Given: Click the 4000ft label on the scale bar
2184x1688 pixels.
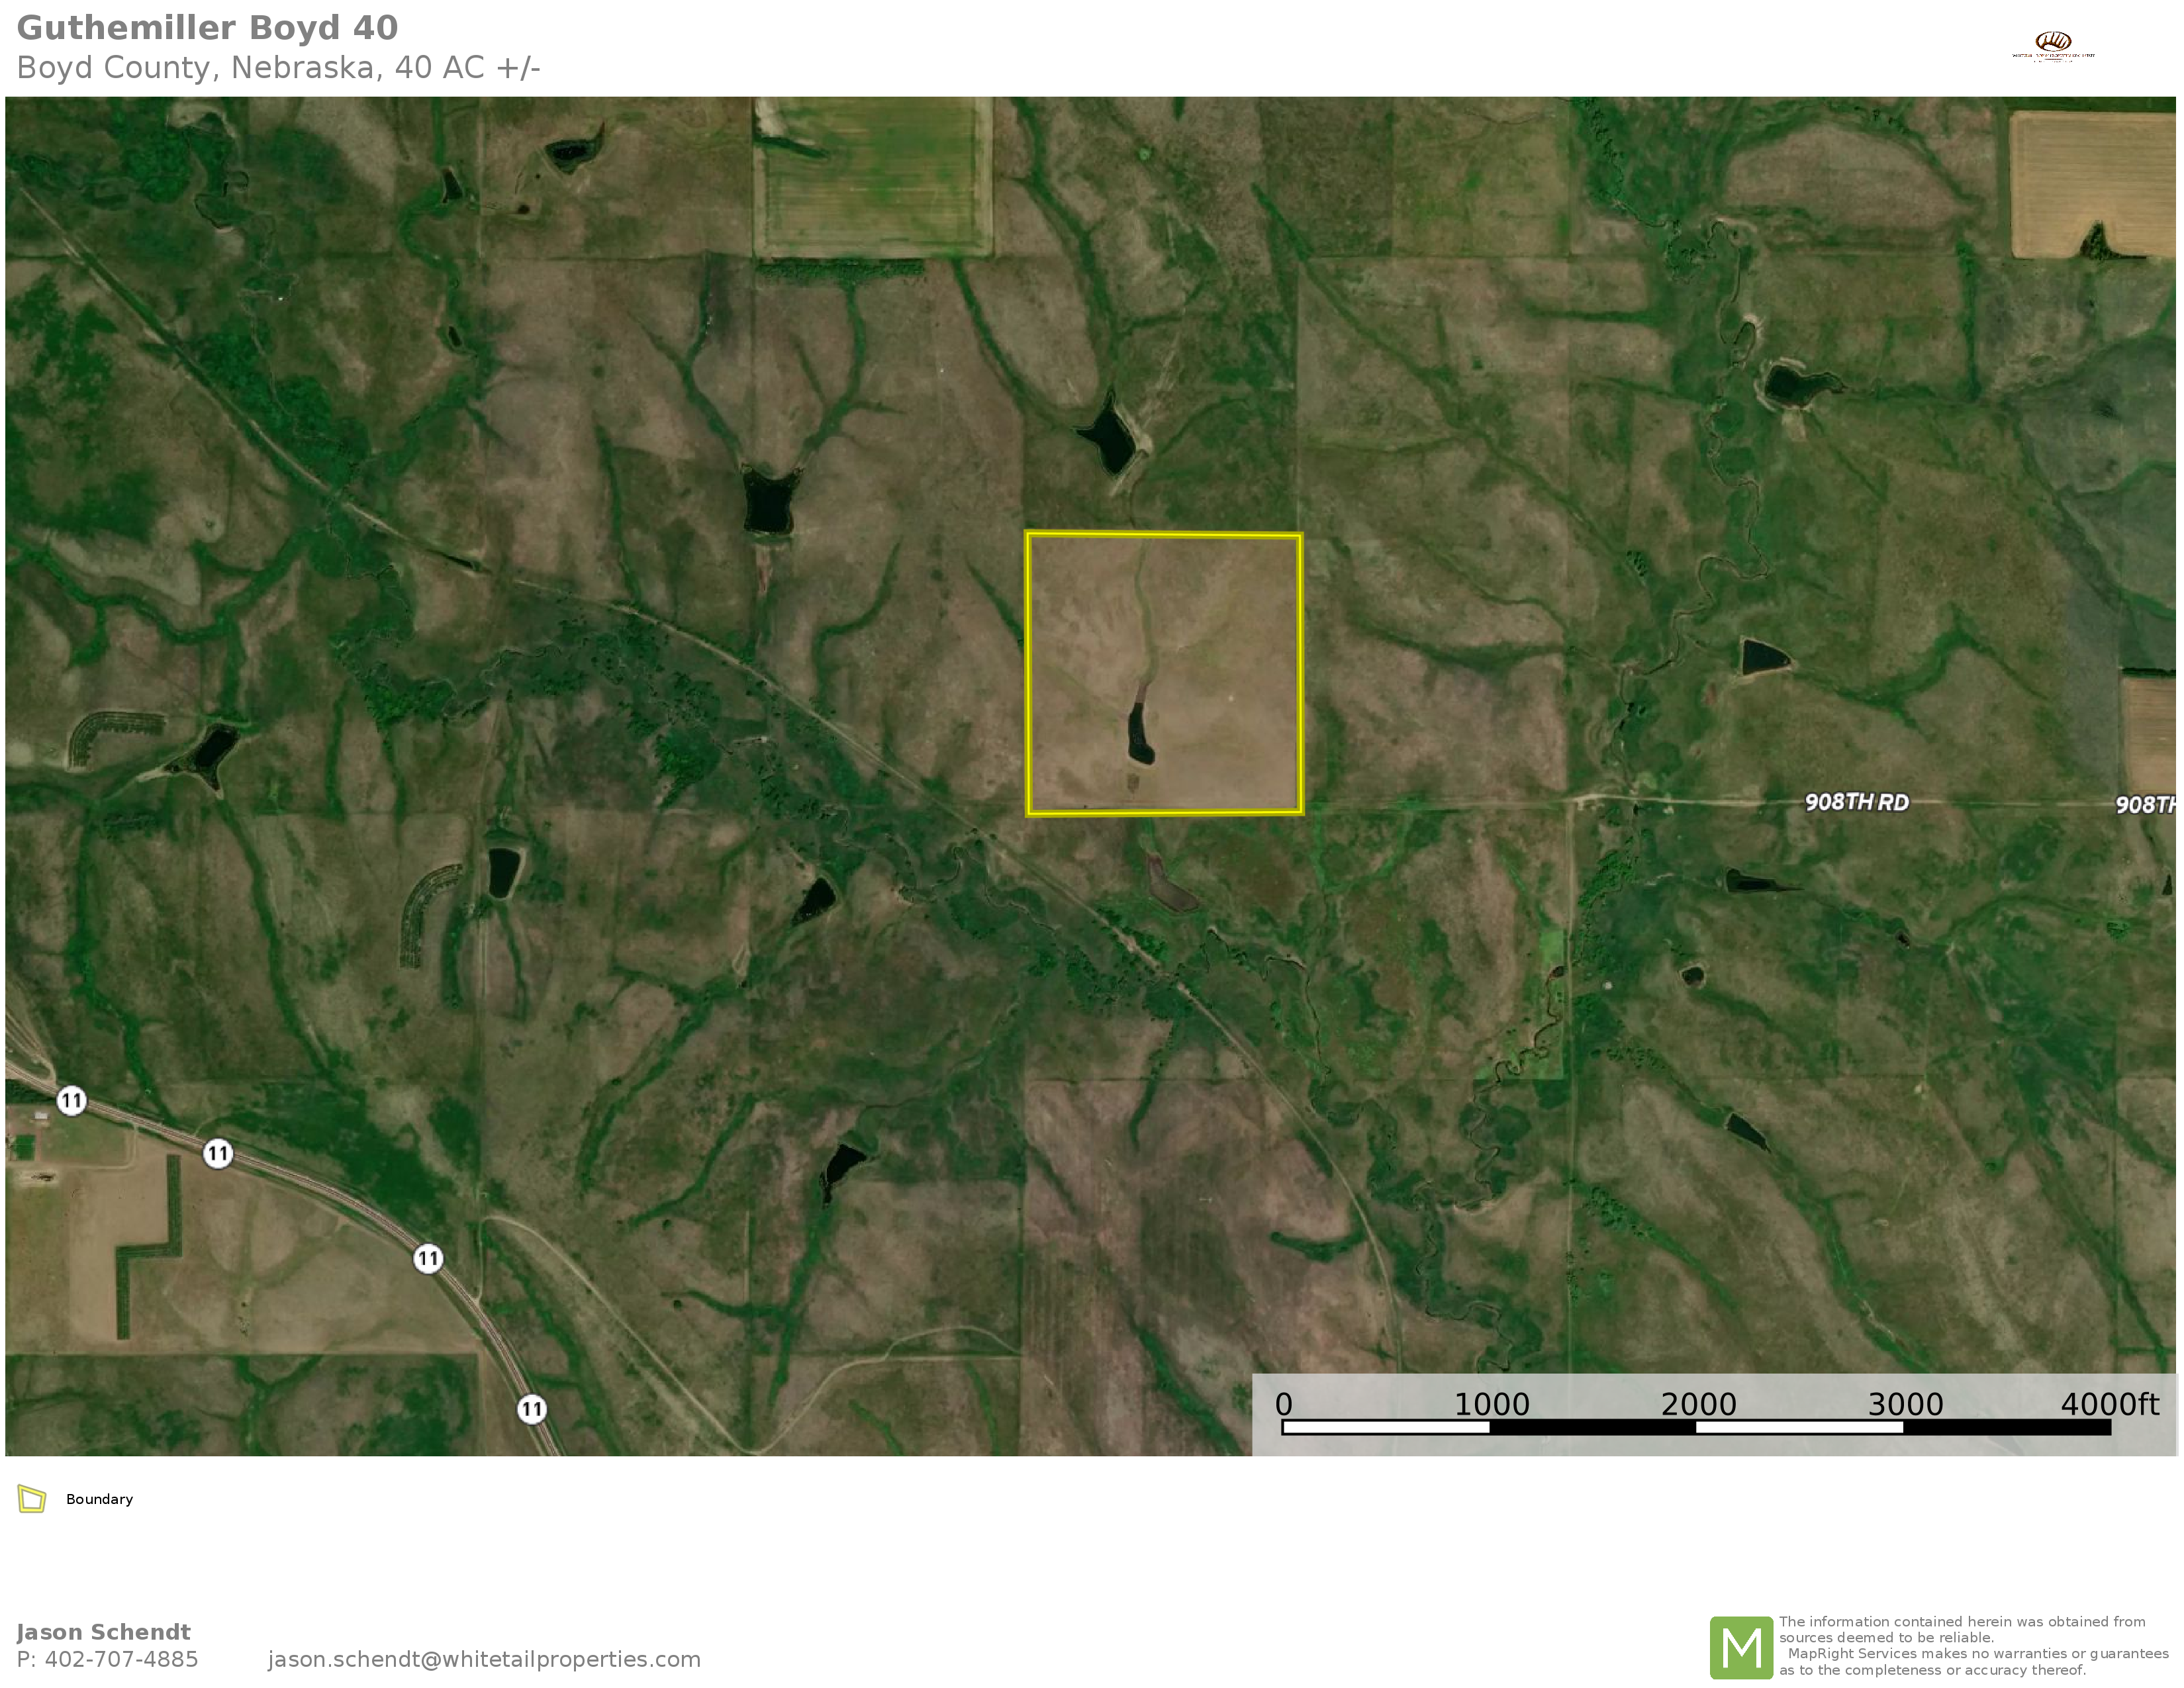Looking at the screenshot, I should 2109,1405.
